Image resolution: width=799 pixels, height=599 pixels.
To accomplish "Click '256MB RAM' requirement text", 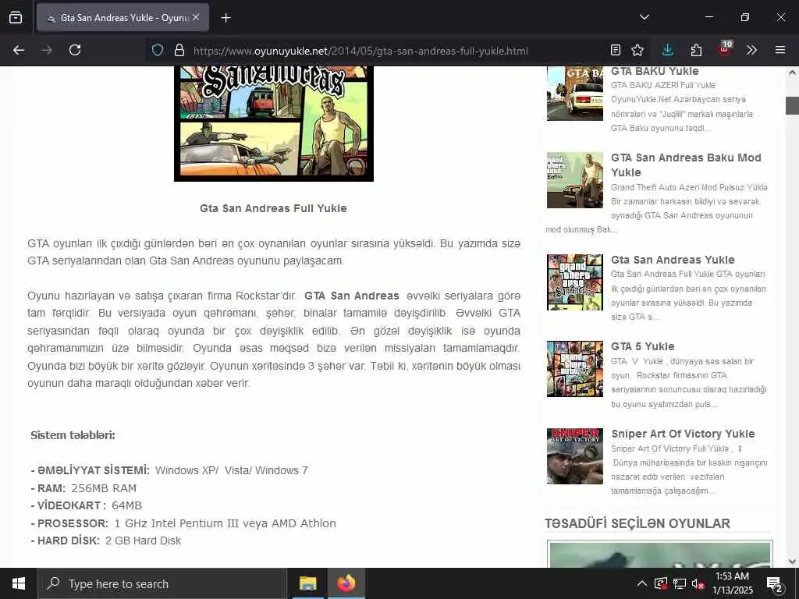I will tap(104, 488).
